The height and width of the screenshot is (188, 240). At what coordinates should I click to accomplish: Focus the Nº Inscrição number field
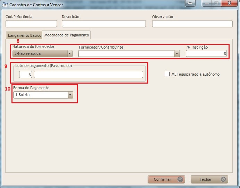pyautogui.click(x=206, y=53)
